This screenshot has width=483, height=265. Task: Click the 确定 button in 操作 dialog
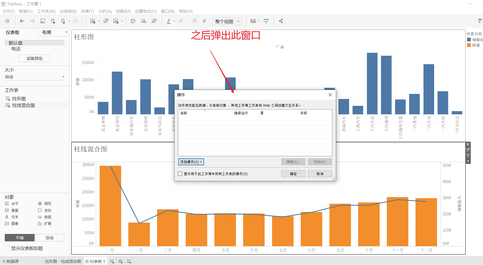point(293,174)
